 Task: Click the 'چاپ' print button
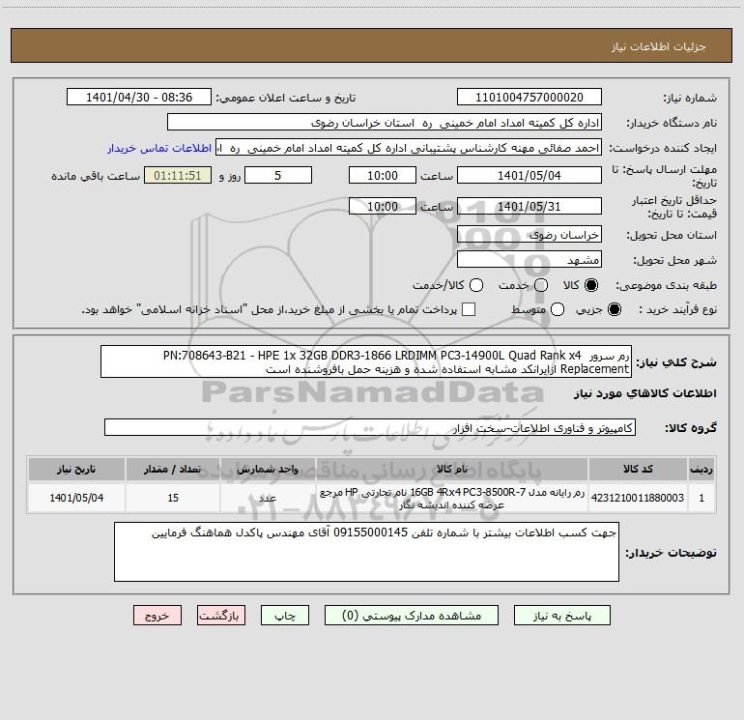coord(285,615)
